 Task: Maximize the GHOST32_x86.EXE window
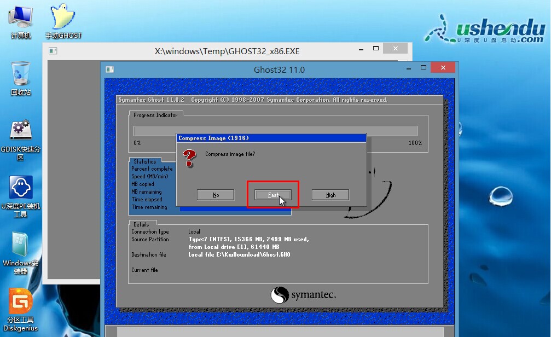[376, 49]
